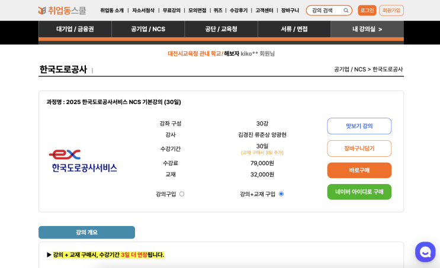Click the 바로구매 button

tap(359, 170)
